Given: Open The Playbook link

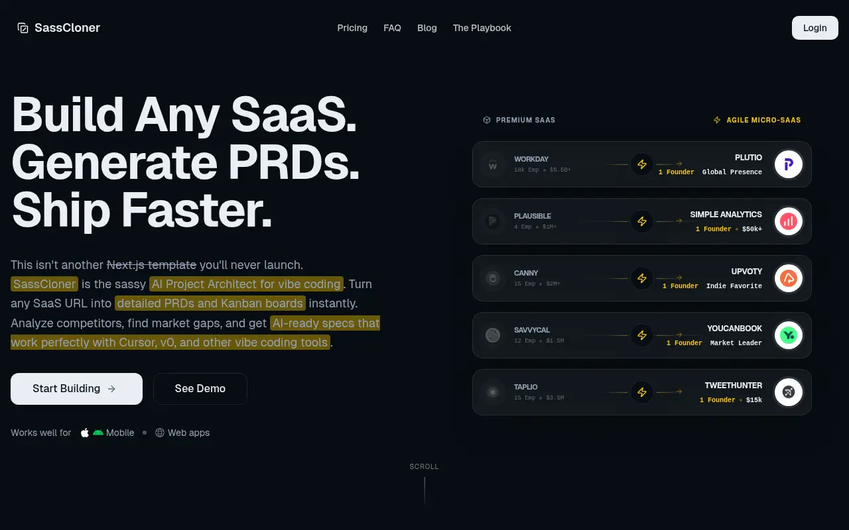Looking at the screenshot, I should pos(482,28).
